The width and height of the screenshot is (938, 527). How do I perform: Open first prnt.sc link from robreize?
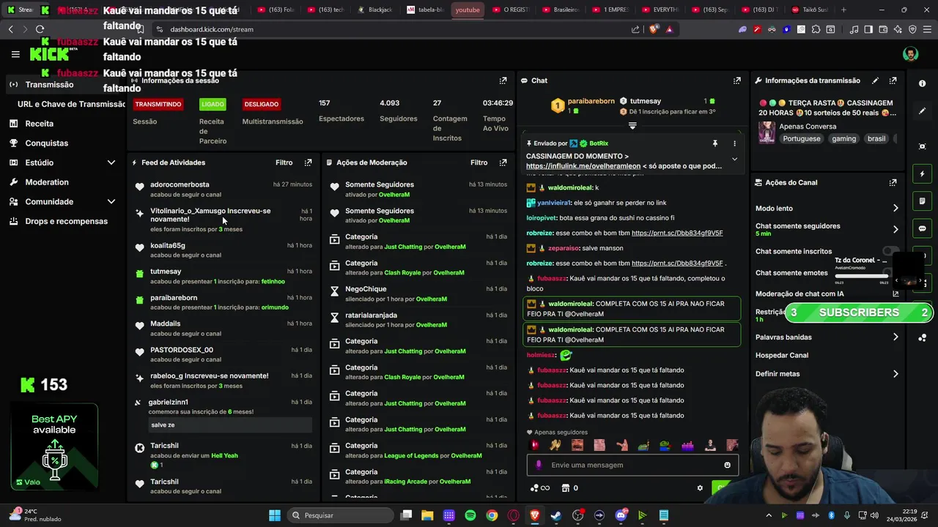pyautogui.click(x=677, y=233)
